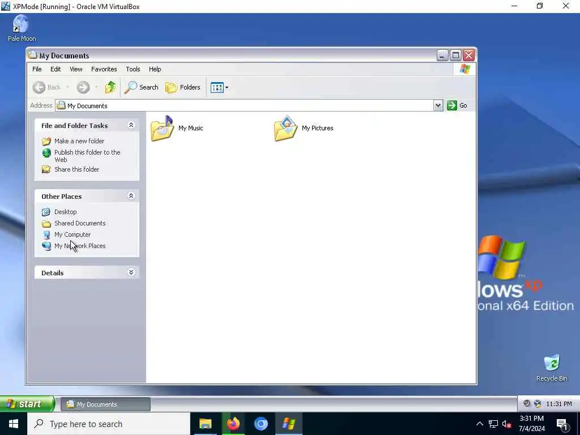Click the Go button

[457, 105]
